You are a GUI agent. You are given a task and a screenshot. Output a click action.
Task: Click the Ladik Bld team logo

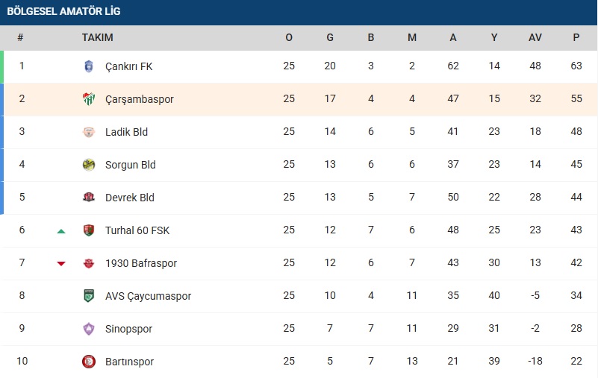pos(89,132)
